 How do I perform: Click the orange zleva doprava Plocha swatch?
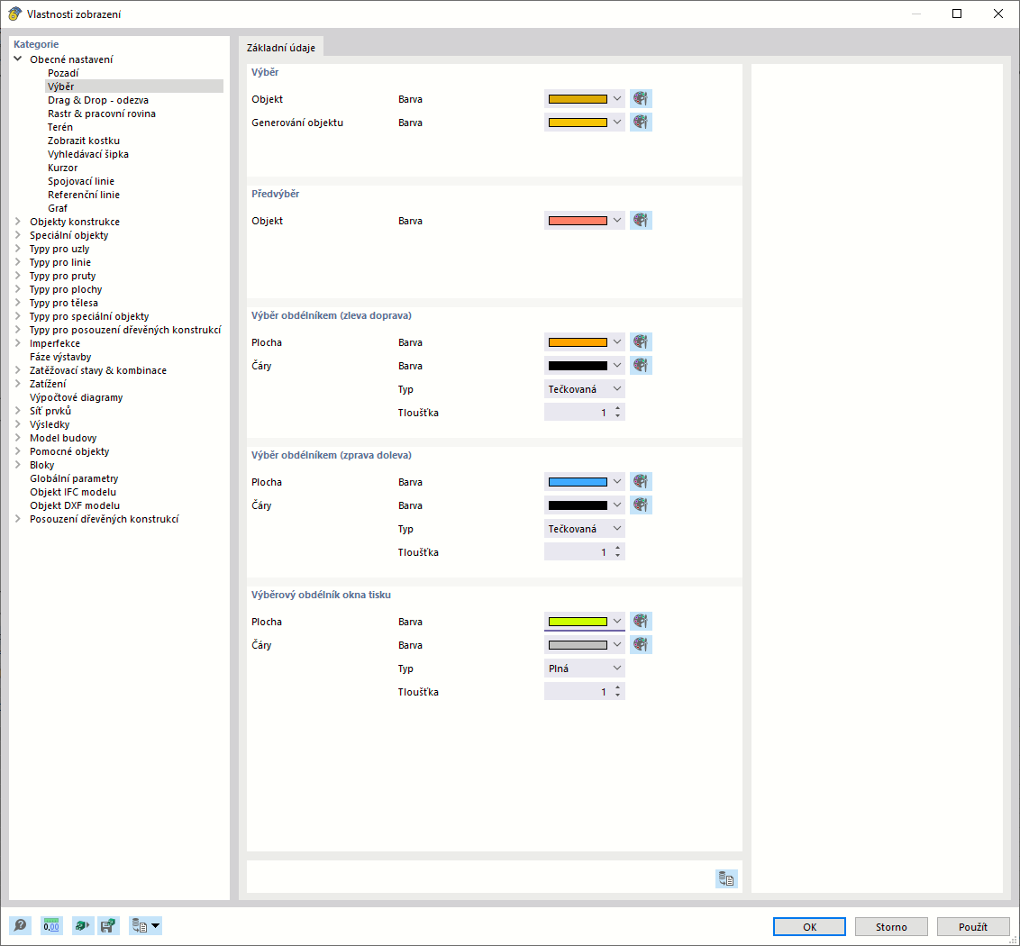click(x=578, y=342)
